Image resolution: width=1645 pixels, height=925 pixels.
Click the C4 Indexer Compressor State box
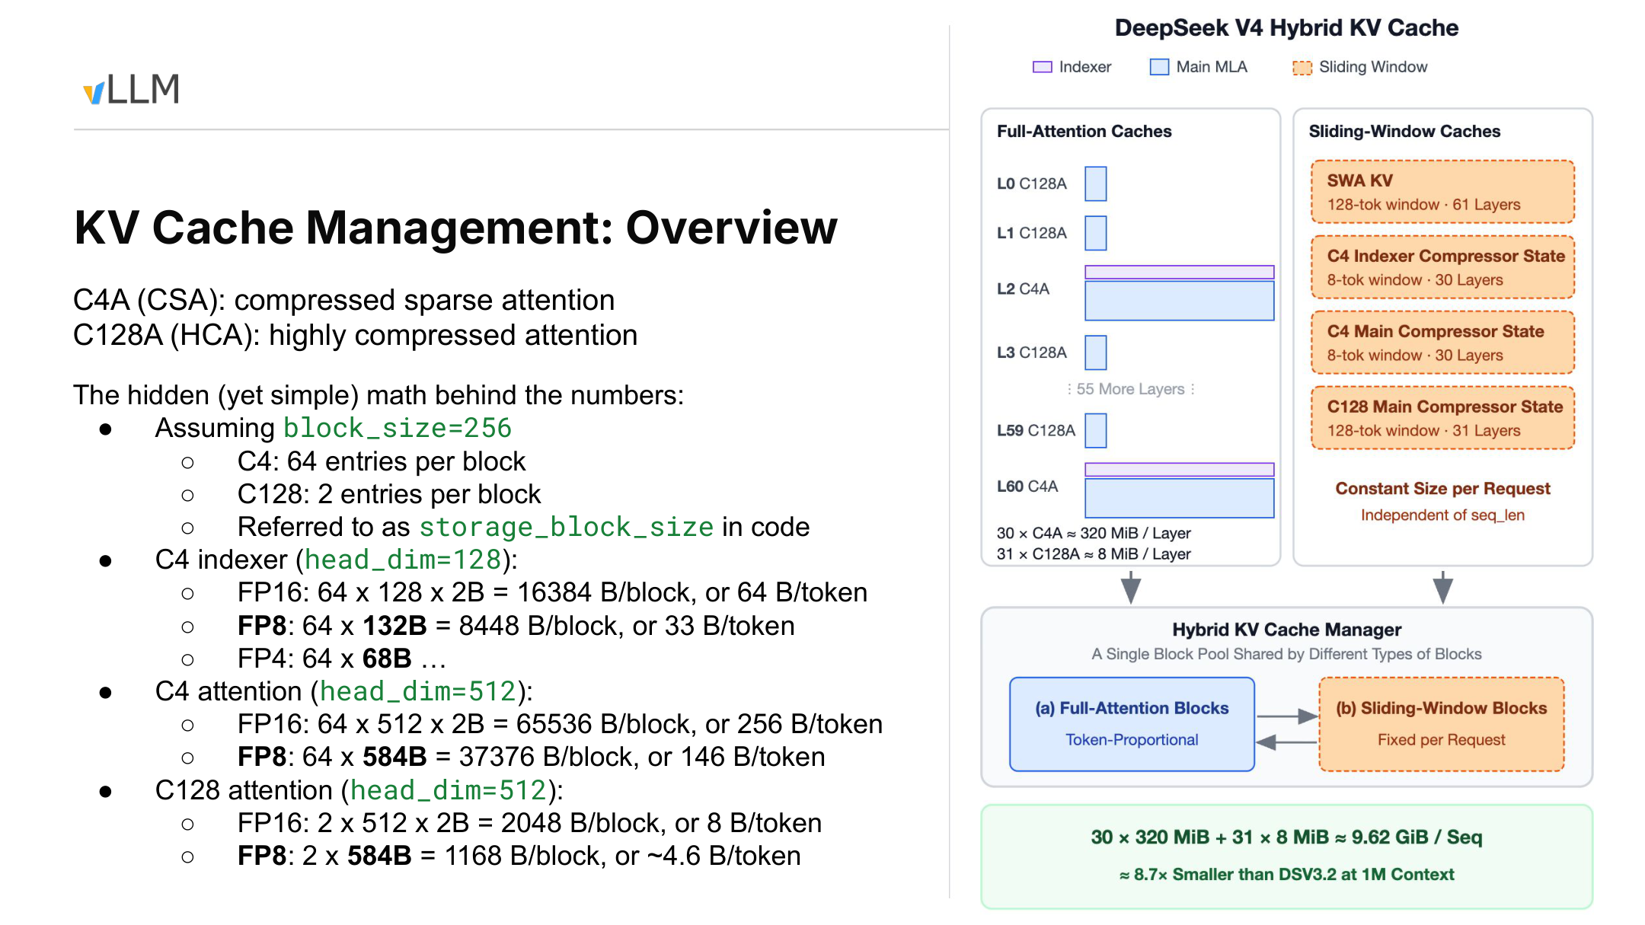1442,267
